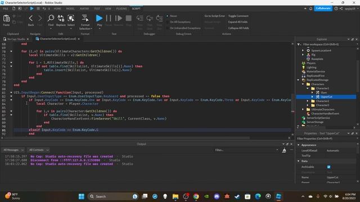Click the help question-mark icon
The image size is (360, 202).
point(336,8)
